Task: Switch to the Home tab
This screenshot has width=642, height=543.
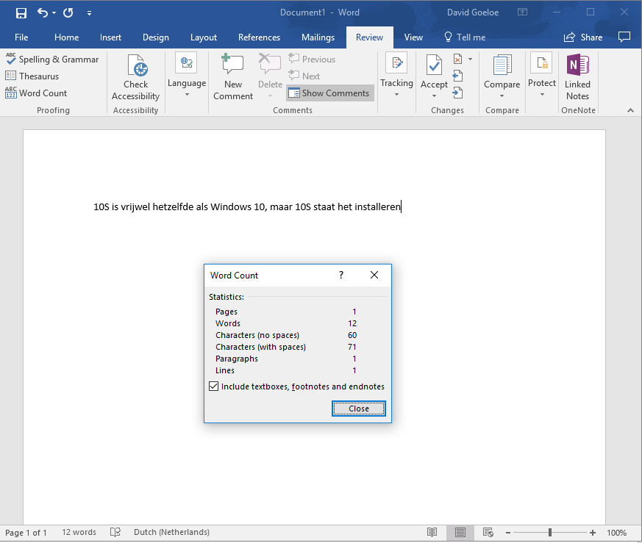Action: click(x=66, y=37)
